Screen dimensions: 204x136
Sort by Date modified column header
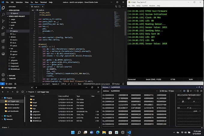pyautogui.click(x=64, y=96)
